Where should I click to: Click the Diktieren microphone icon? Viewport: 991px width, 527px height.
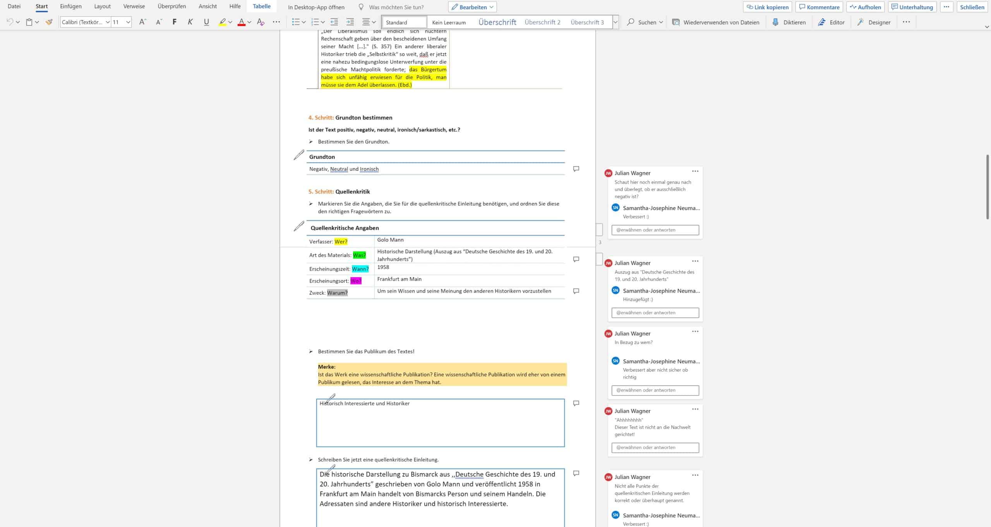[775, 22]
